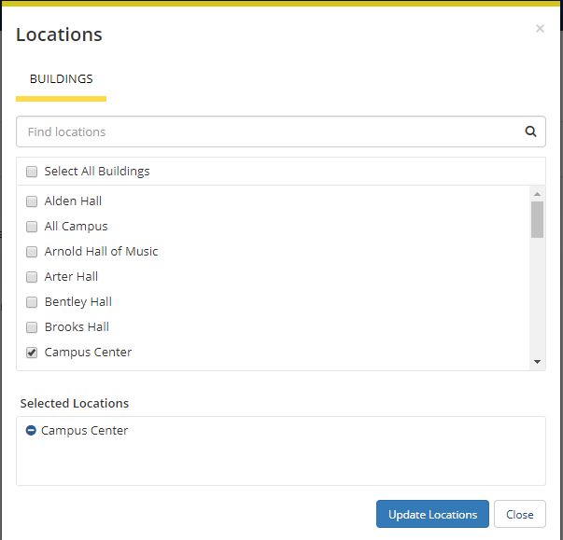Mark the Brooks Hall checkbox
This screenshot has height=540, width=563.
32,327
